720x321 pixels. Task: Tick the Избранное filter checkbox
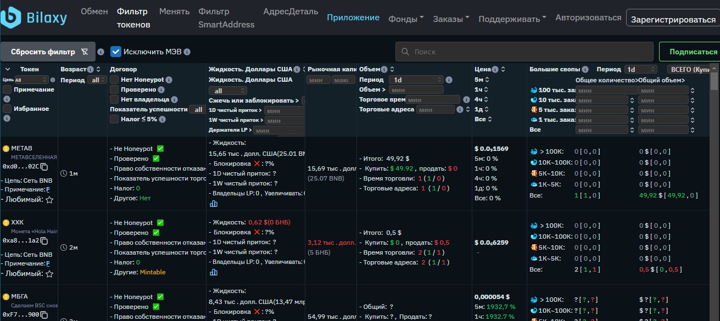7,109
